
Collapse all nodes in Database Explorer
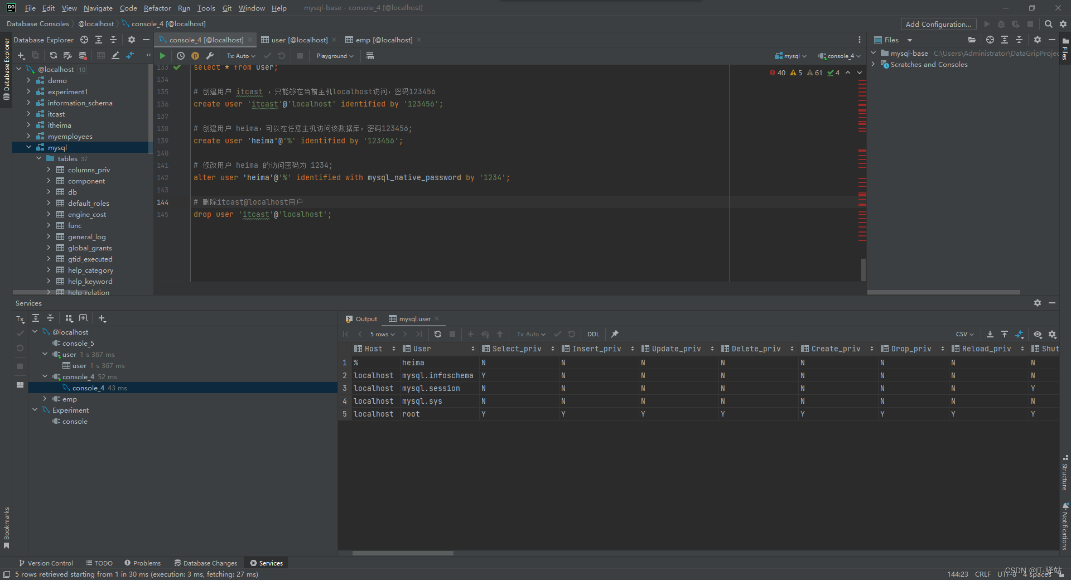(x=113, y=40)
